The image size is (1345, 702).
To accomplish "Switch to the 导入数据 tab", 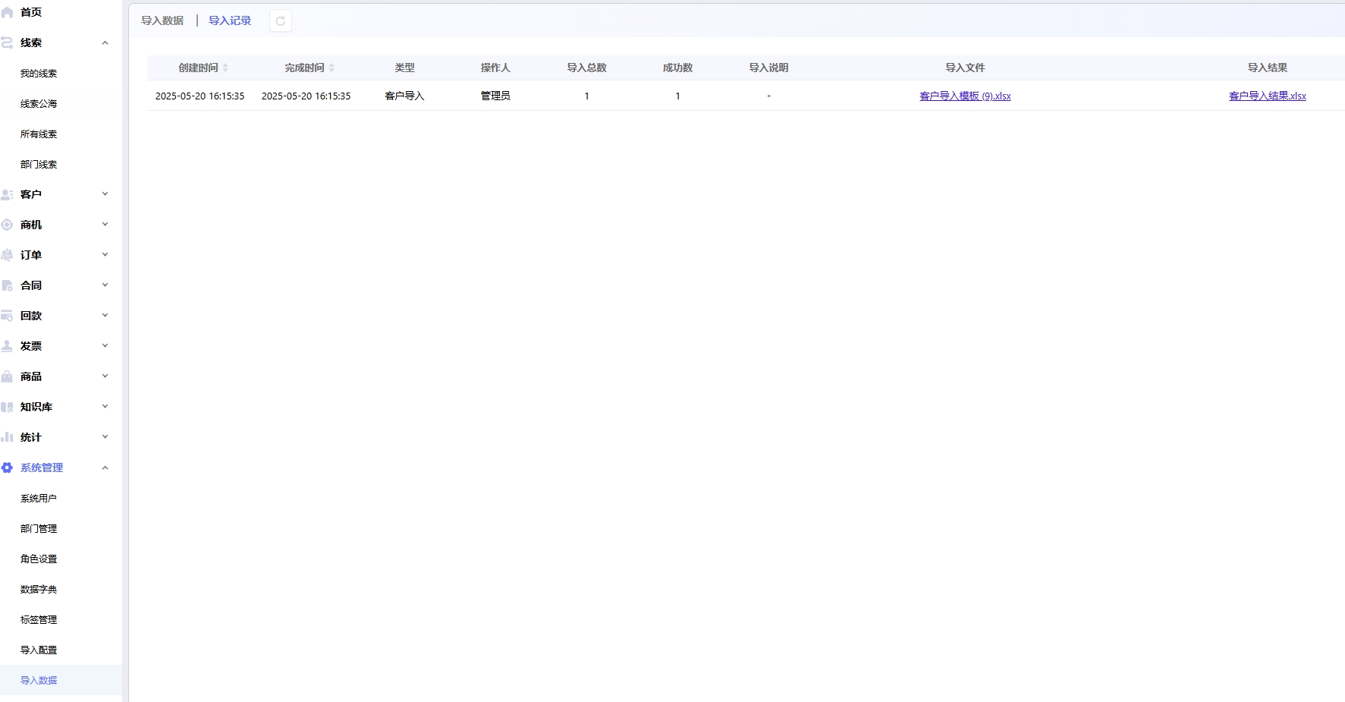I will pos(162,21).
